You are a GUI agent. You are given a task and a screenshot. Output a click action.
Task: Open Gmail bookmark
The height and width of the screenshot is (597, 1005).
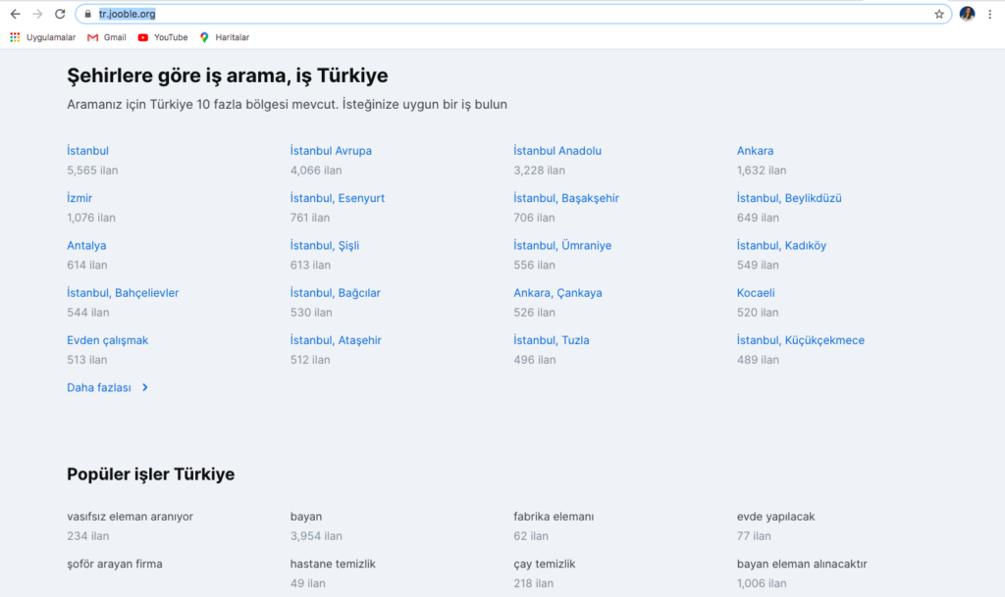click(106, 37)
